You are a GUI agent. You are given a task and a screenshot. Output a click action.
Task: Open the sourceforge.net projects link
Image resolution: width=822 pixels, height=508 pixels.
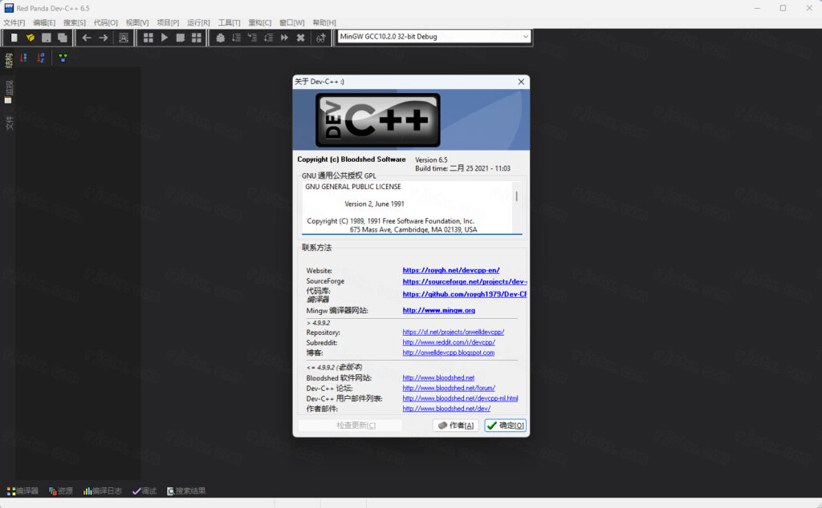465,281
